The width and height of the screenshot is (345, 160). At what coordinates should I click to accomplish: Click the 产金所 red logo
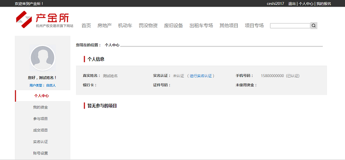tap(42, 19)
